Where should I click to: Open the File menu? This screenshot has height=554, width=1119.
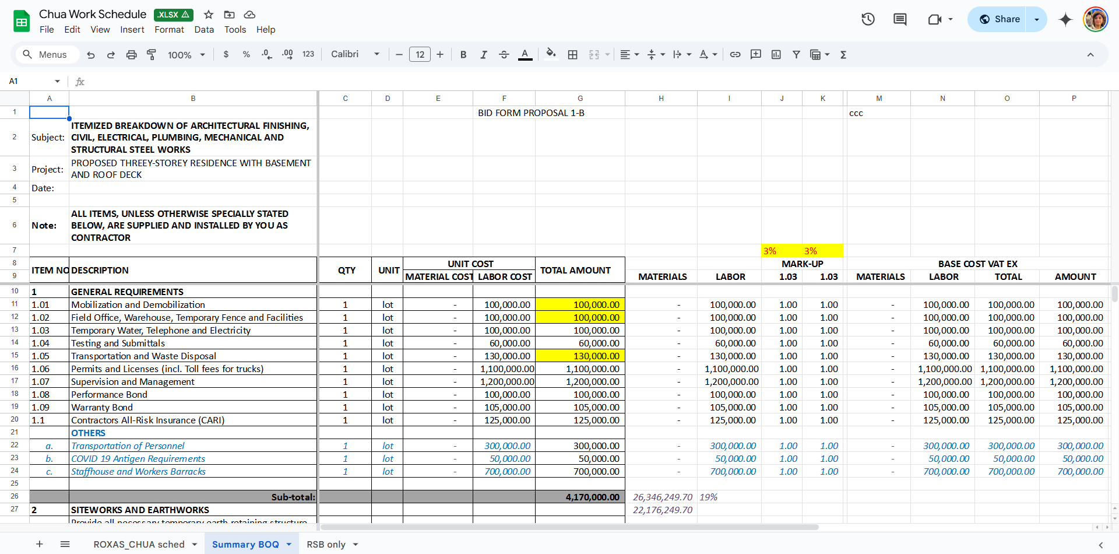tap(47, 30)
